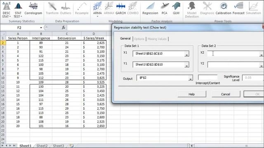Select the Missing Values tab
The height and width of the screenshot is (148, 264).
(x=157, y=39)
